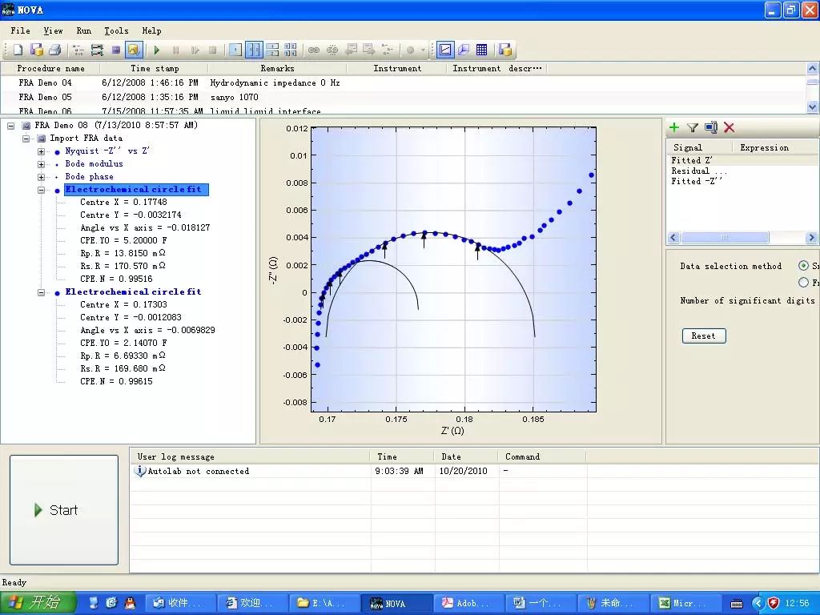Select the four plots layout icon
The width and height of the screenshot is (820, 615).
coord(291,50)
